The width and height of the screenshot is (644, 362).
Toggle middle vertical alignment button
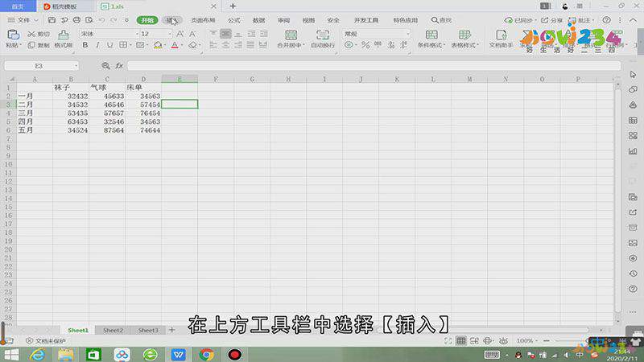225,34
